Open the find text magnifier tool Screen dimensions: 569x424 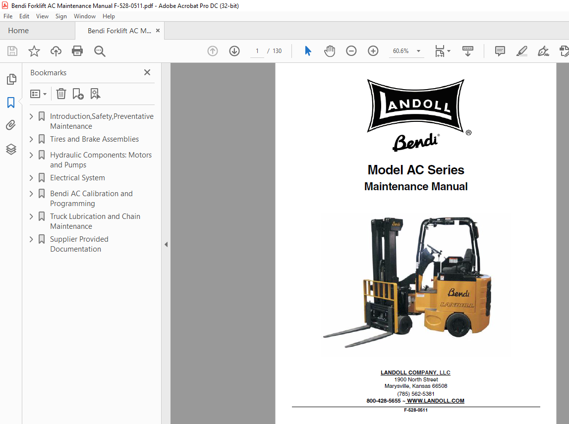point(100,51)
